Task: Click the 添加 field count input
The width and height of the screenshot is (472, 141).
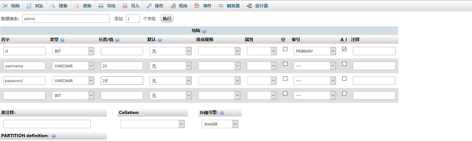Action: (133, 19)
